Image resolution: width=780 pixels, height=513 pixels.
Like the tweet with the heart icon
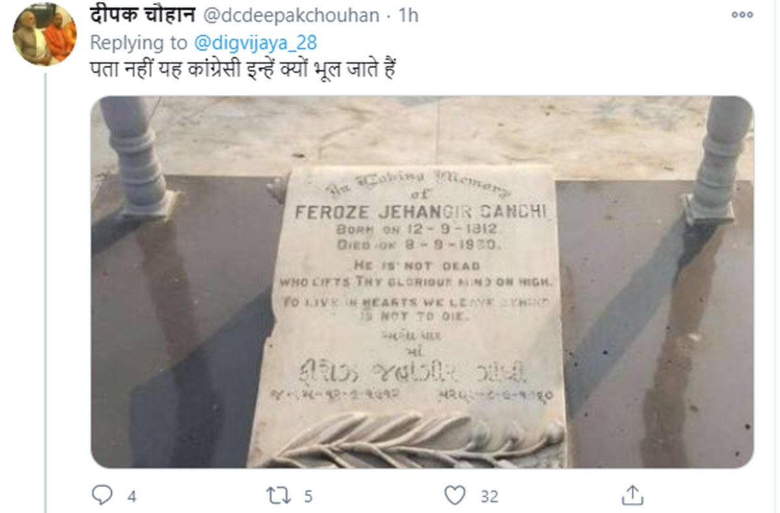tap(456, 496)
